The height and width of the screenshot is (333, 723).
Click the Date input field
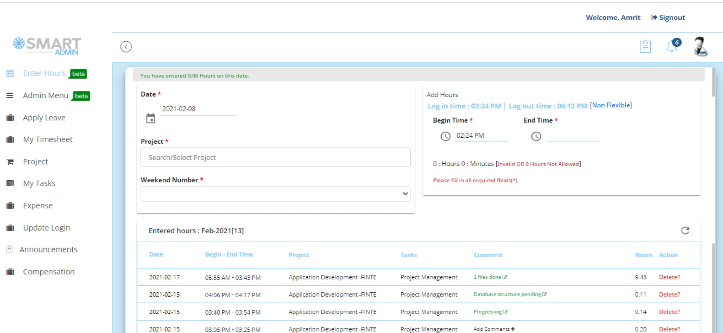pyautogui.click(x=199, y=109)
